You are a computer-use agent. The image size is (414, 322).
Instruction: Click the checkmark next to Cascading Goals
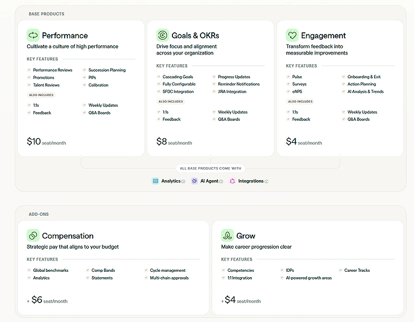[158, 77]
